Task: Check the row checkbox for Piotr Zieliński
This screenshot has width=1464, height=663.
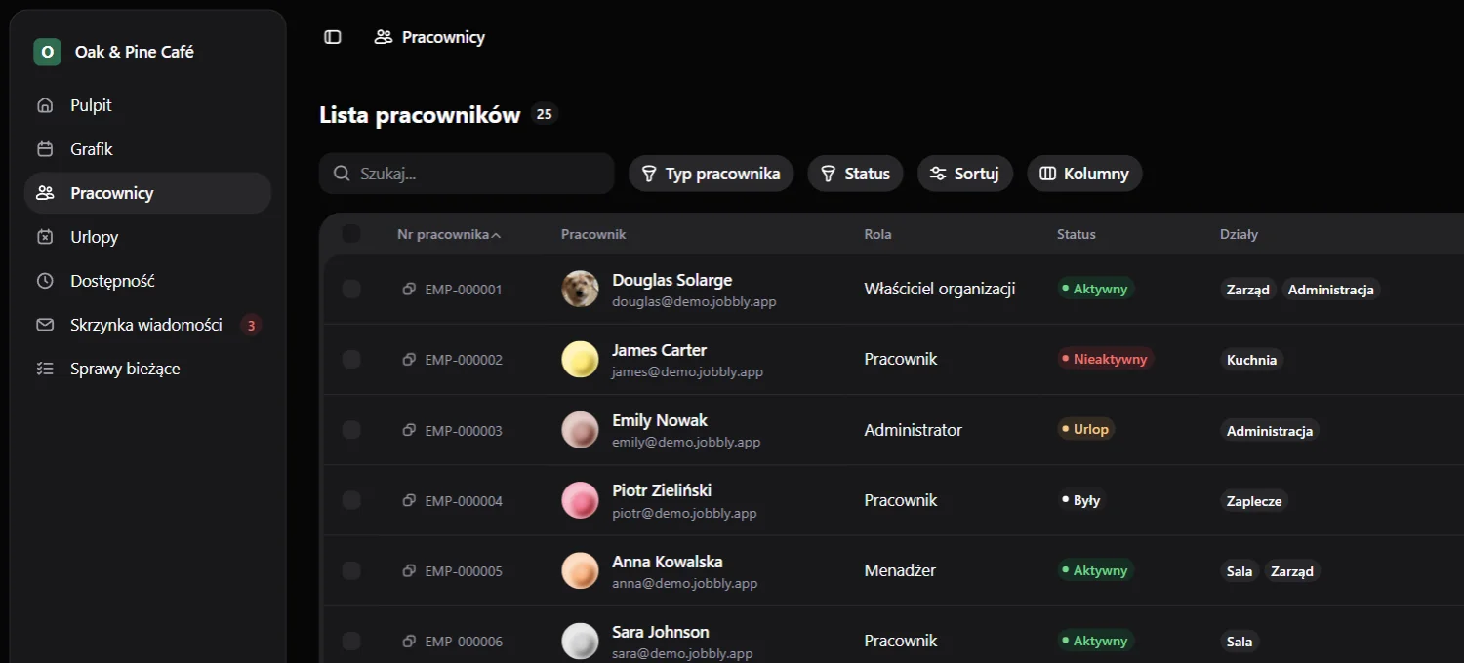Action: [x=351, y=500]
